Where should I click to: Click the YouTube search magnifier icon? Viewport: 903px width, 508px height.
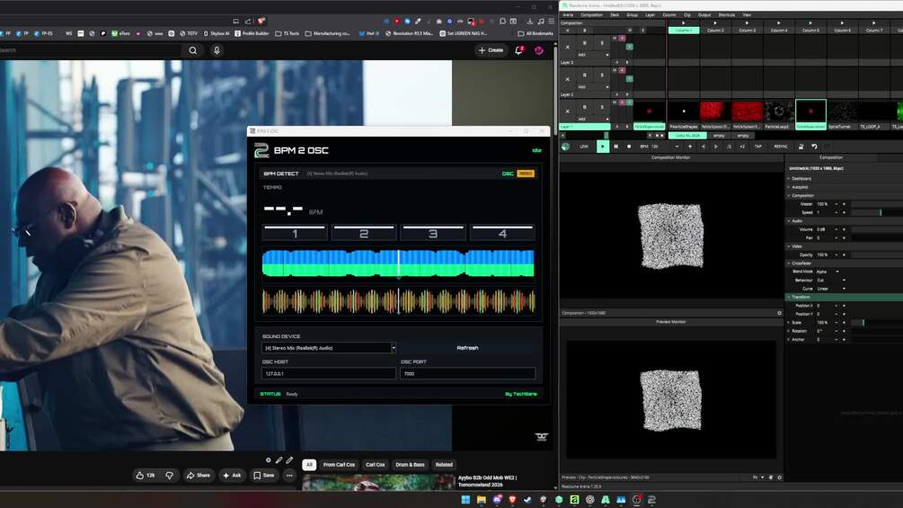click(x=193, y=50)
